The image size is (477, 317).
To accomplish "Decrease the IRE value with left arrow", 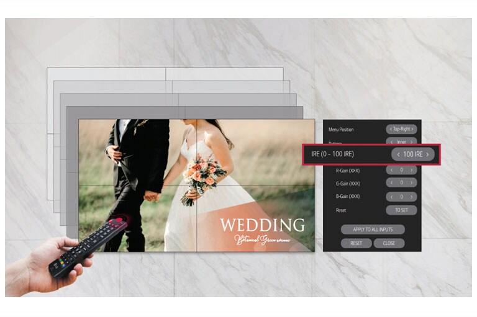I will [398, 154].
